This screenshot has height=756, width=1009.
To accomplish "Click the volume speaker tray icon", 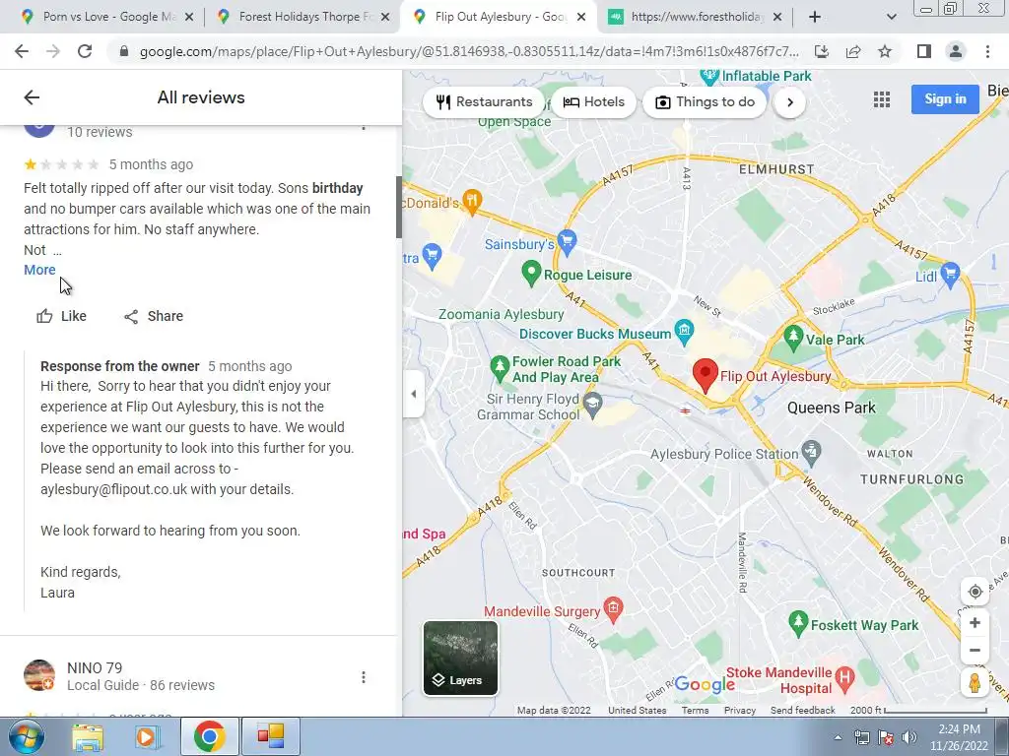I will click(x=909, y=738).
